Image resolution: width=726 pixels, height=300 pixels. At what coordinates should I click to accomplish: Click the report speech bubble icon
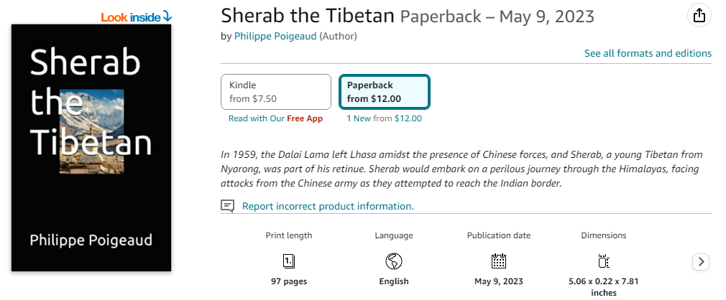coord(227,206)
